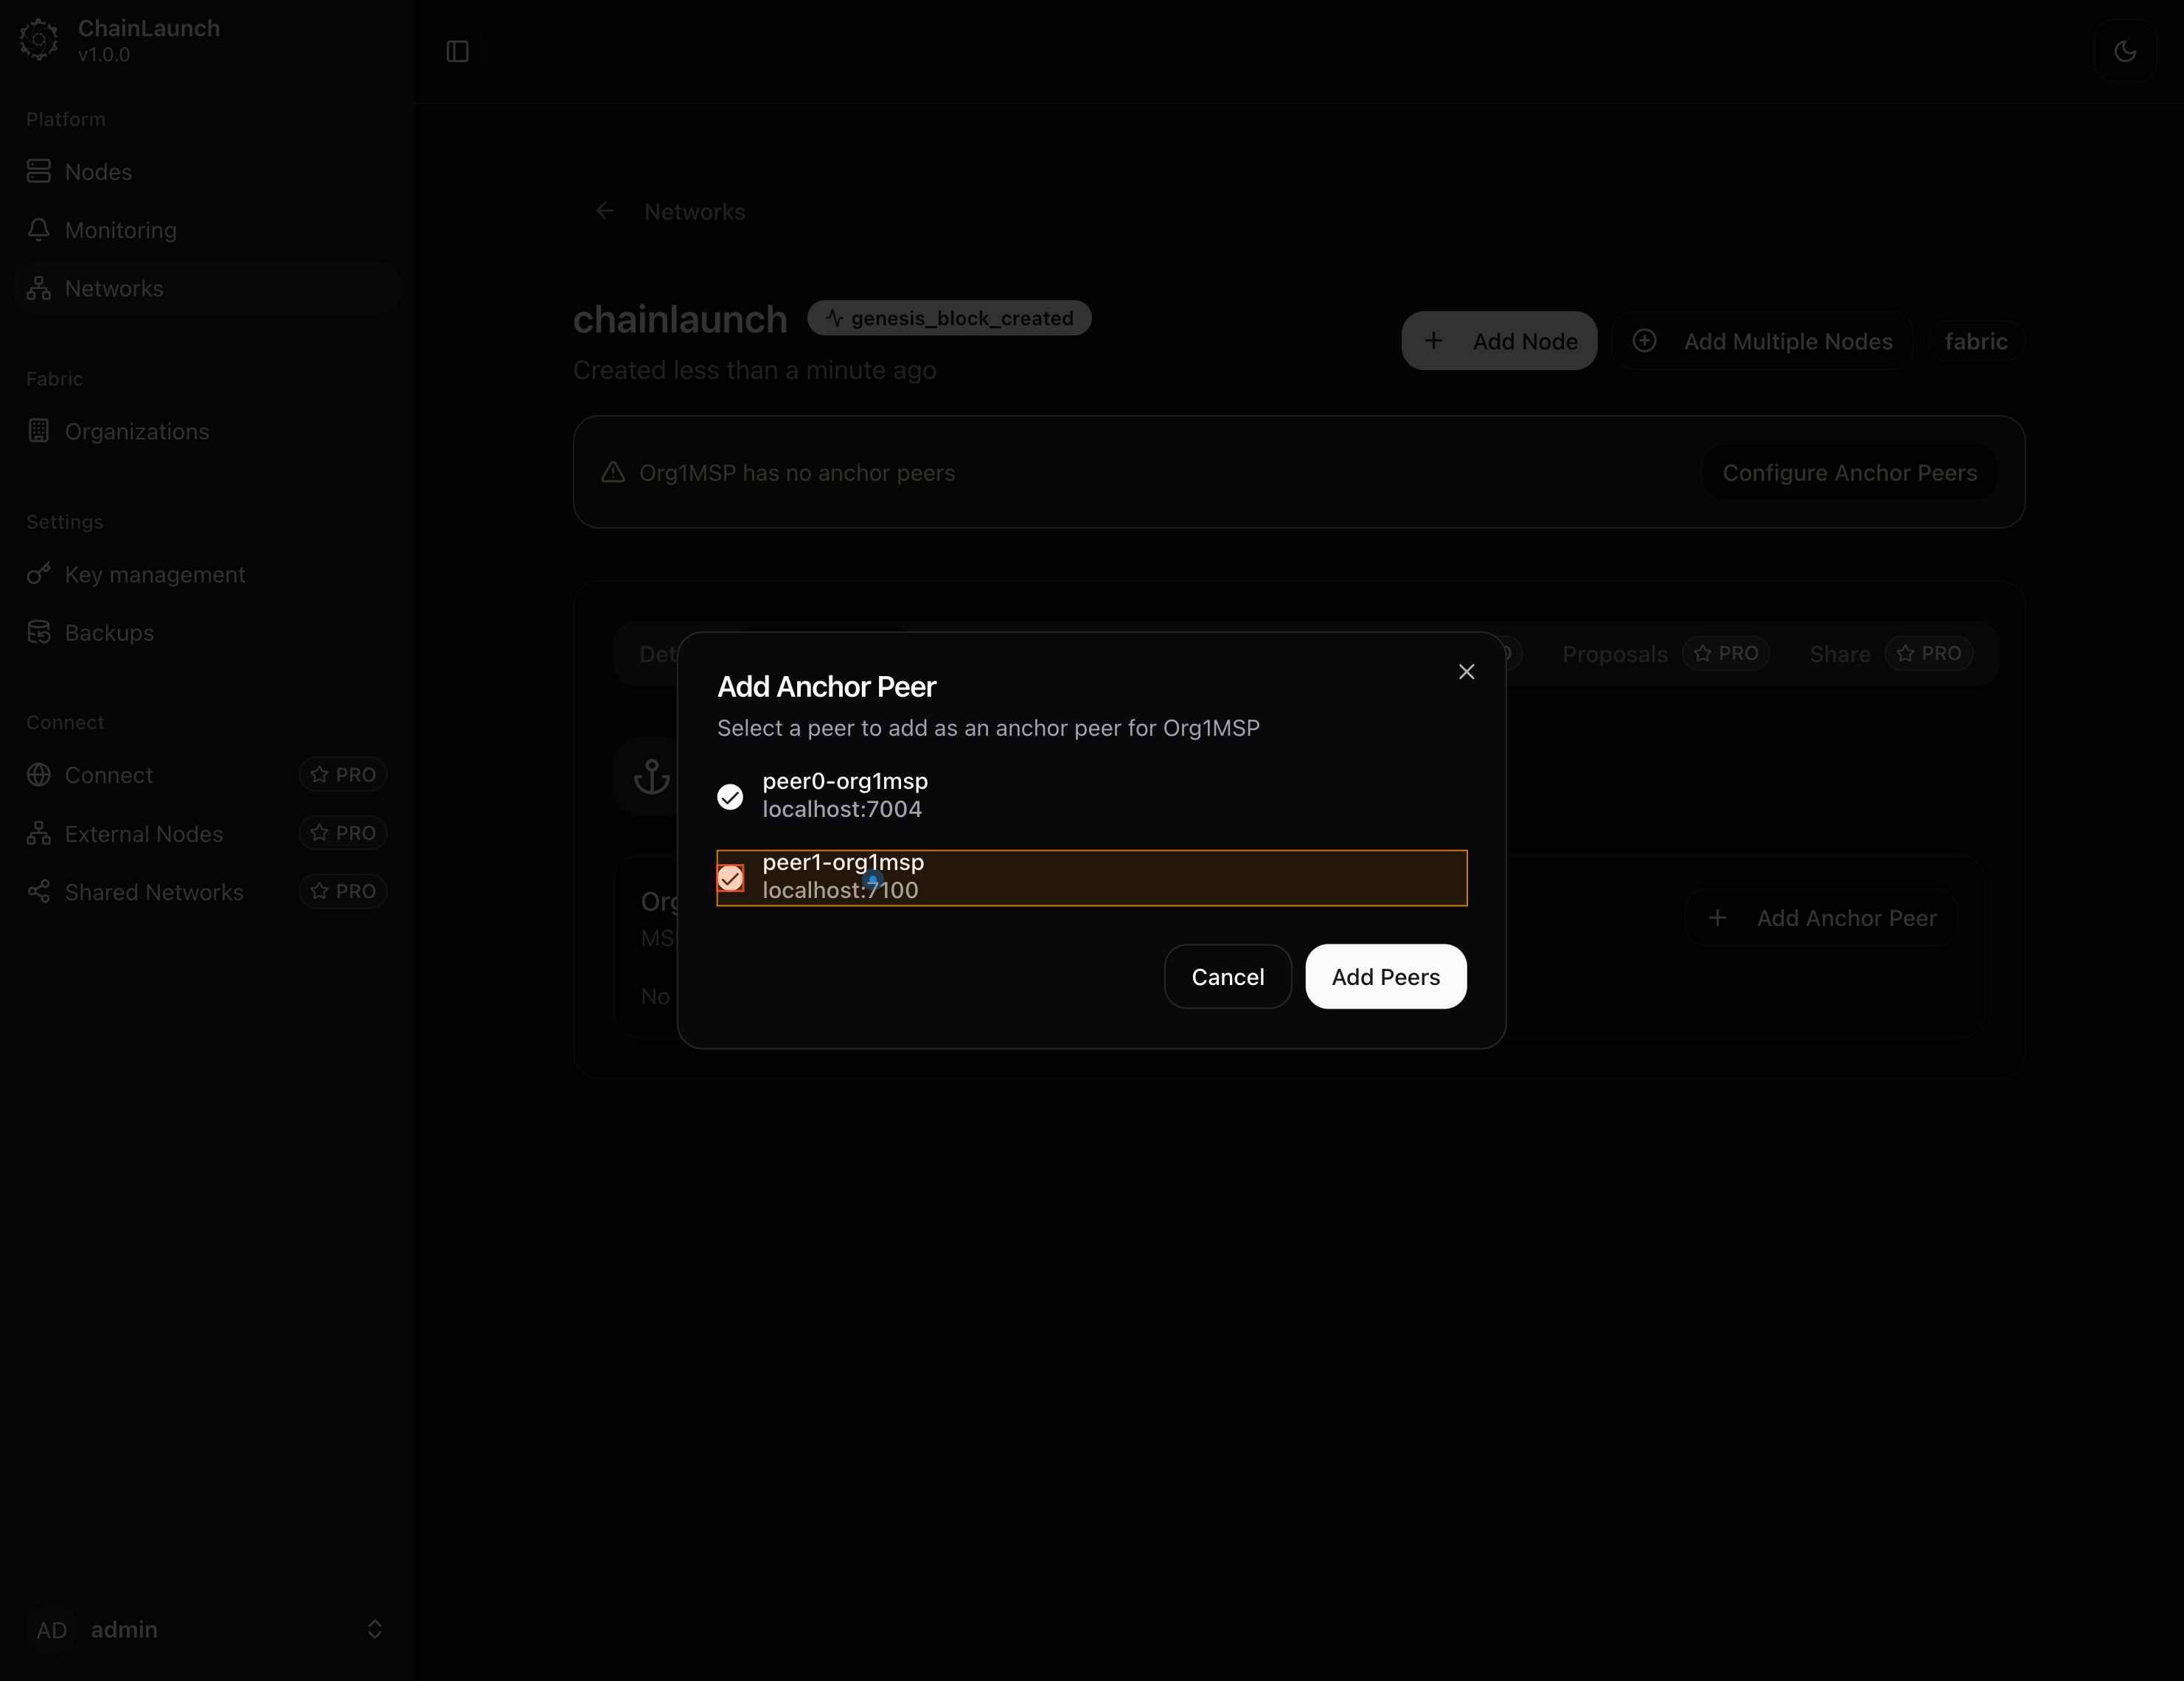Click the External Nodes icon
The image size is (2184, 1681).
tap(39, 833)
